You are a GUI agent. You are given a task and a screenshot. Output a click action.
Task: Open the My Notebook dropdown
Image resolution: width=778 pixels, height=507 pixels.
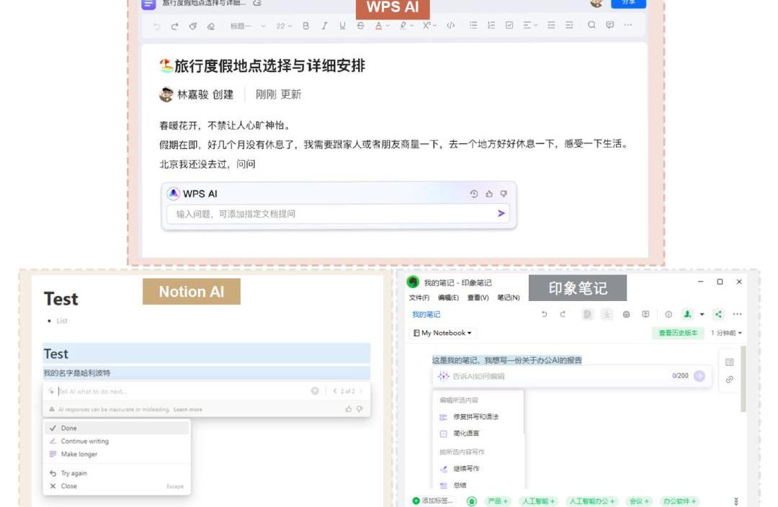pos(443,333)
